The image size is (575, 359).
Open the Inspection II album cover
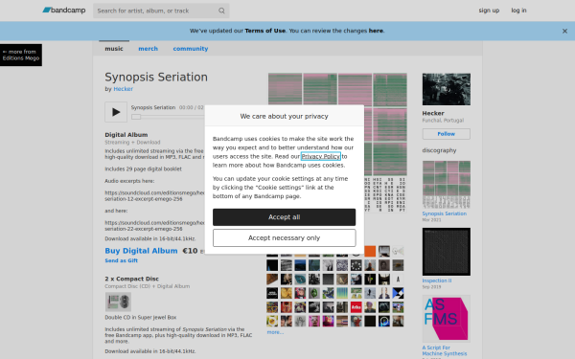[447, 252]
